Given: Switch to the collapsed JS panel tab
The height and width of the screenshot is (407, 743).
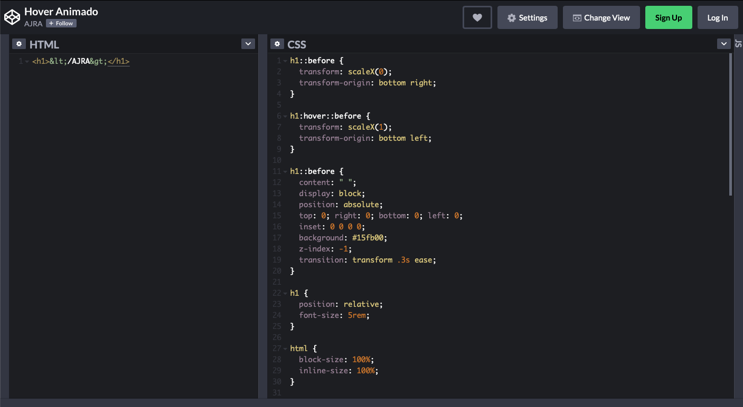Looking at the screenshot, I should point(738,44).
